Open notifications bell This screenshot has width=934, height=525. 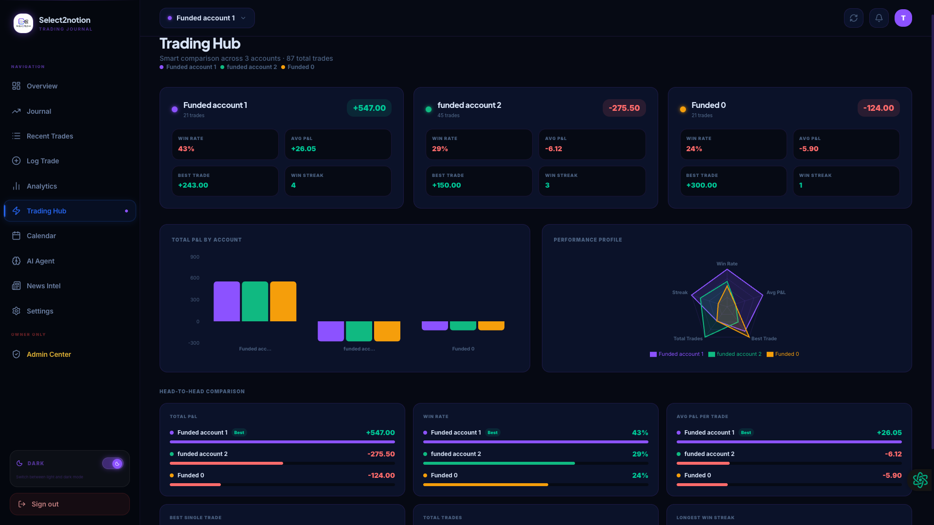tap(879, 18)
